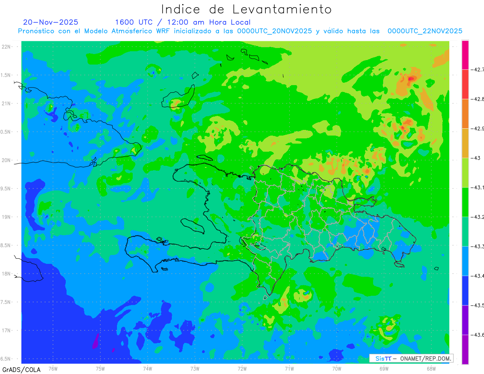Click "1600 UTC / 12:00 am Hora Local"

tap(183, 22)
